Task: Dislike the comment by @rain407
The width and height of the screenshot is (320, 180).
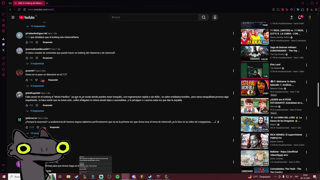Action: 36,80
